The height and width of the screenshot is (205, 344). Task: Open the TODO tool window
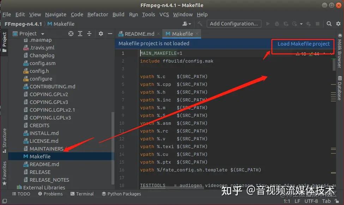21,194
